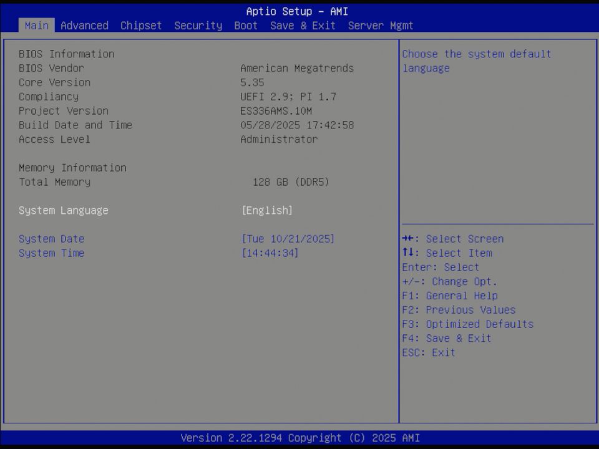Select the System Time field
This screenshot has height=449, width=599.
52,253
